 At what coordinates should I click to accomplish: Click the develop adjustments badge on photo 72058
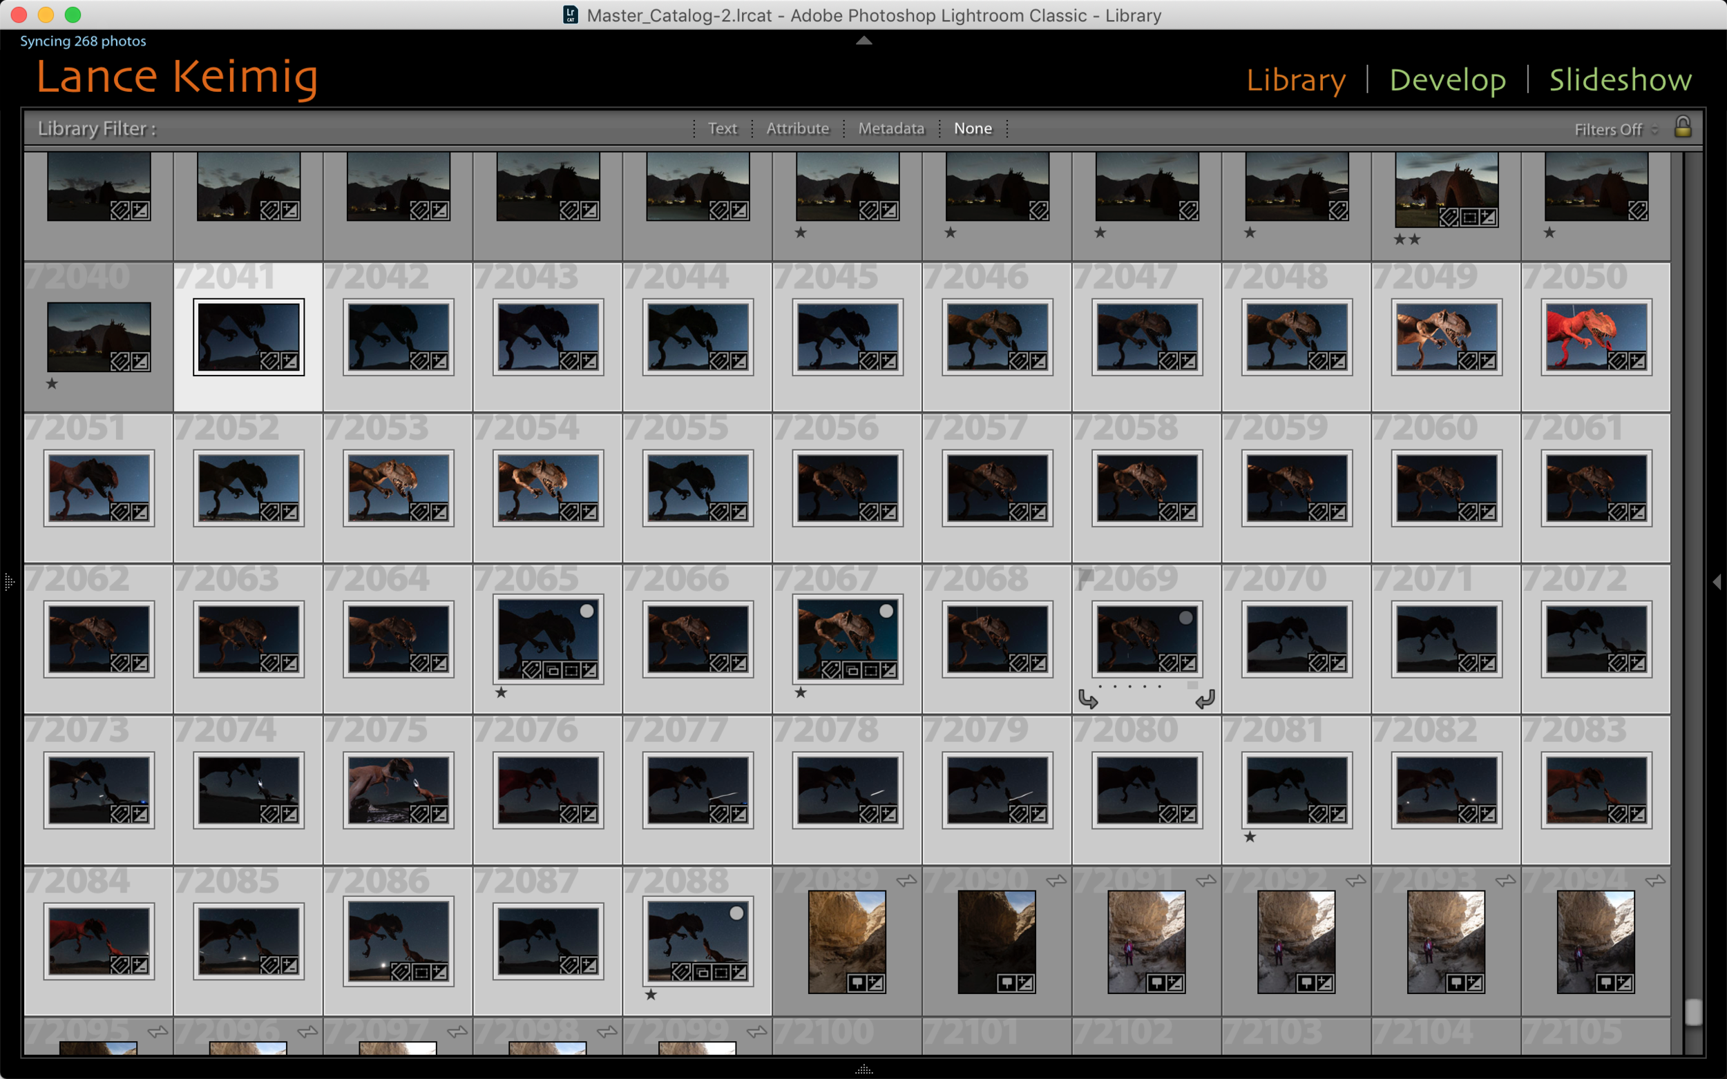(x=1188, y=512)
